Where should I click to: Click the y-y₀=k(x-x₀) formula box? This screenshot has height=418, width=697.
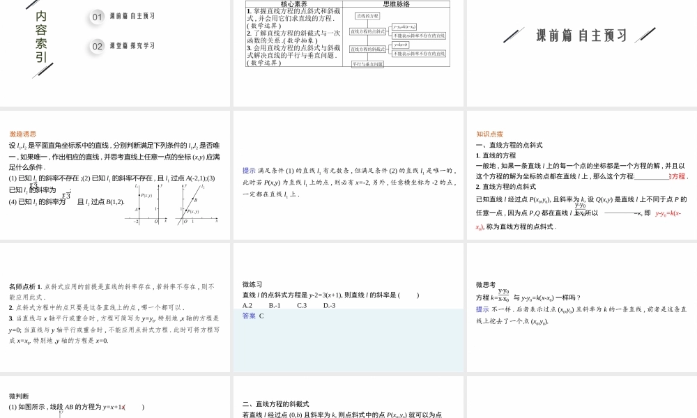tap(405, 27)
